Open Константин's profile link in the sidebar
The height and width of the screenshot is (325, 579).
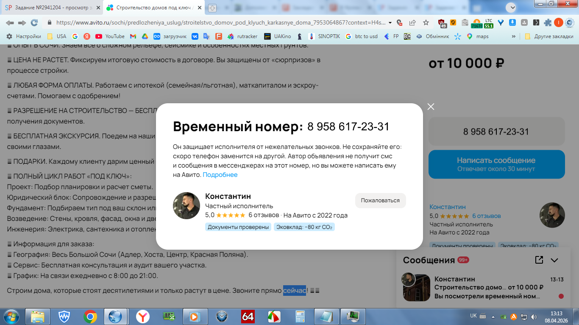tap(448, 207)
